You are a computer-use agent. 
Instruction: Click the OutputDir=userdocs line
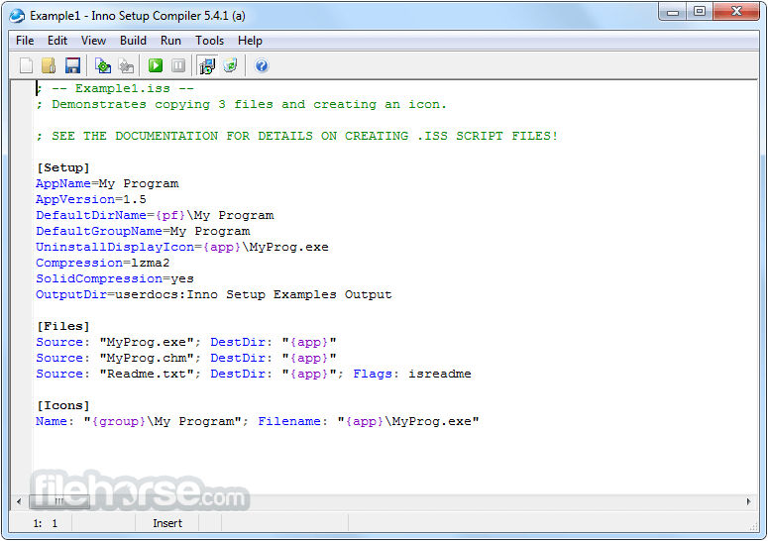(x=214, y=294)
